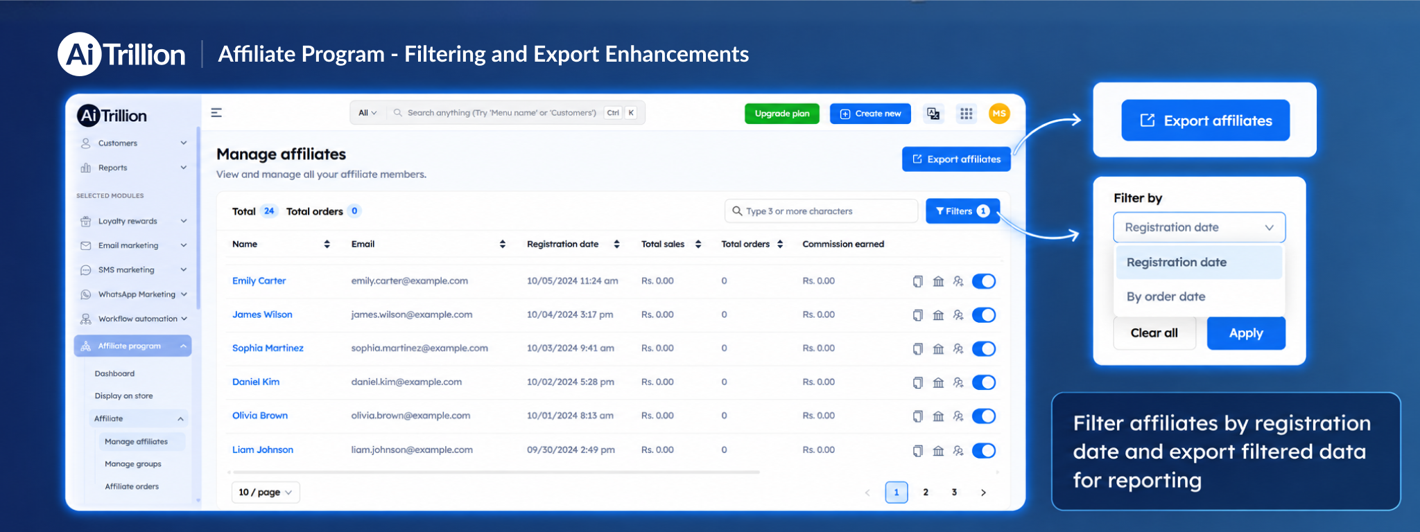Click Export affiliates button on manage page
Screen dimensions: 1420x532
[956, 159]
